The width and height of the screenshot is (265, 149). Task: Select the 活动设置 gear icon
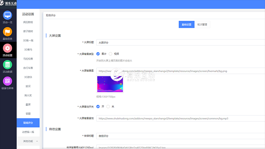[x=8, y=48]
